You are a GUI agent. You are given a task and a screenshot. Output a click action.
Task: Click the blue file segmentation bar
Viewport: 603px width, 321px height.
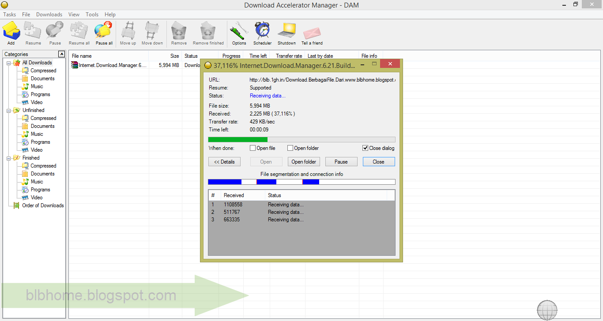[x=301, y=182]
